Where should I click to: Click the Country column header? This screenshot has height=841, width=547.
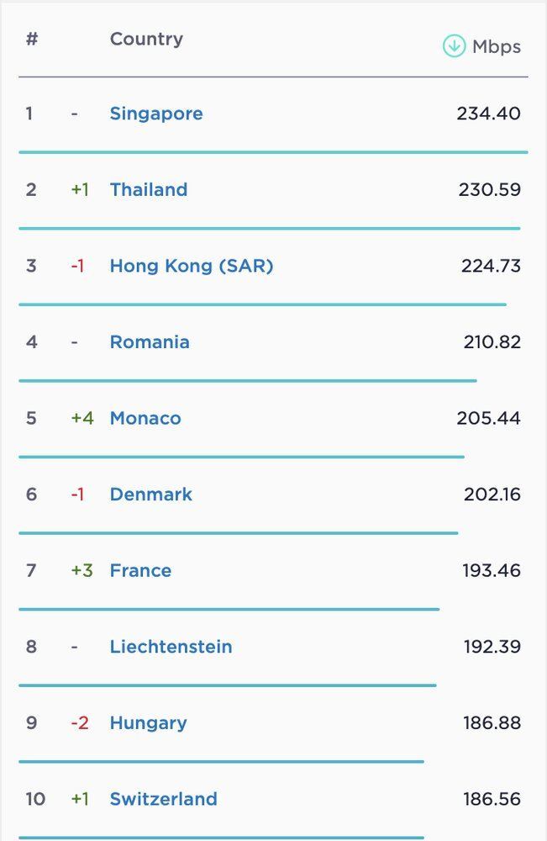(x=146, y=39)
